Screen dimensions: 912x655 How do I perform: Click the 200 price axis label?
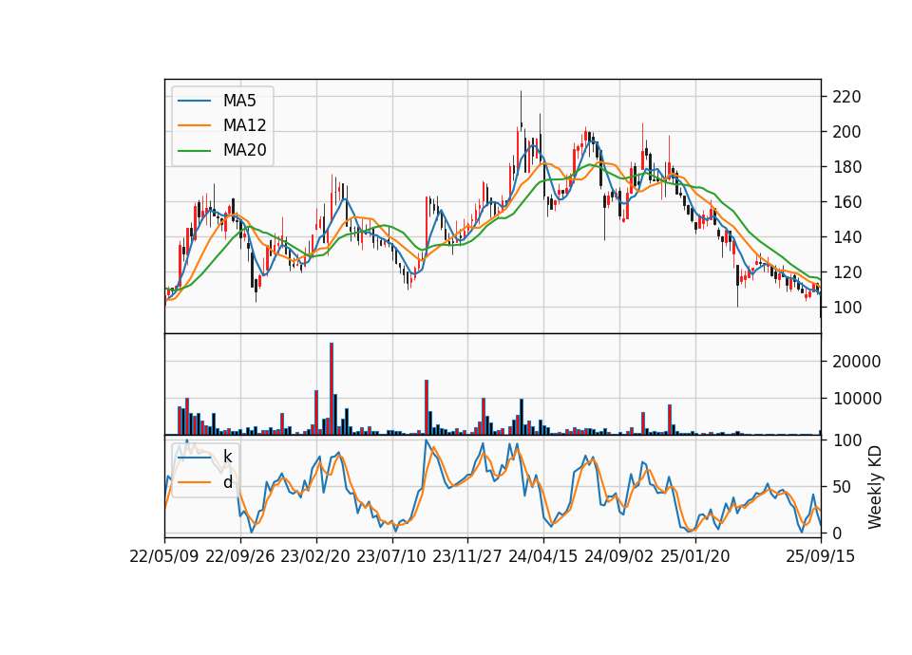tap(846, 132)
